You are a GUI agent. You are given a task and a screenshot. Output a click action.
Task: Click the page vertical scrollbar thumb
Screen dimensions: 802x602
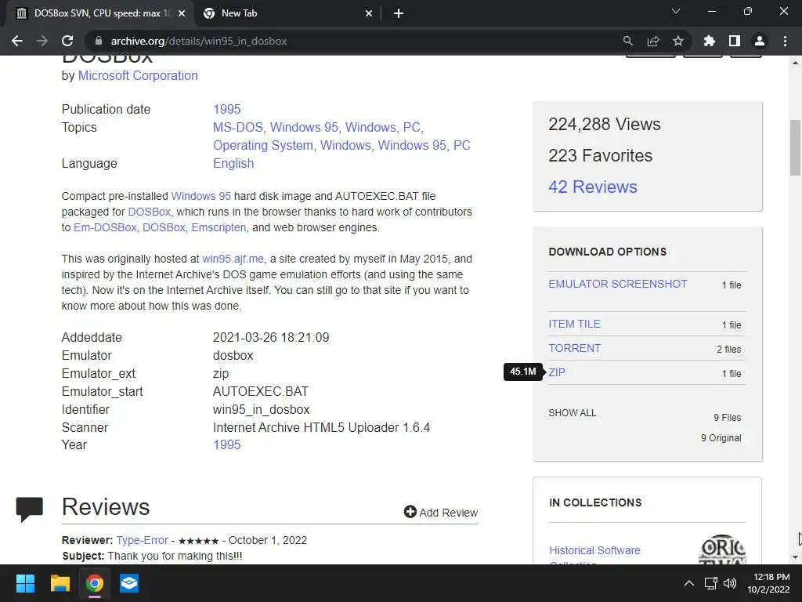(796, 148)
